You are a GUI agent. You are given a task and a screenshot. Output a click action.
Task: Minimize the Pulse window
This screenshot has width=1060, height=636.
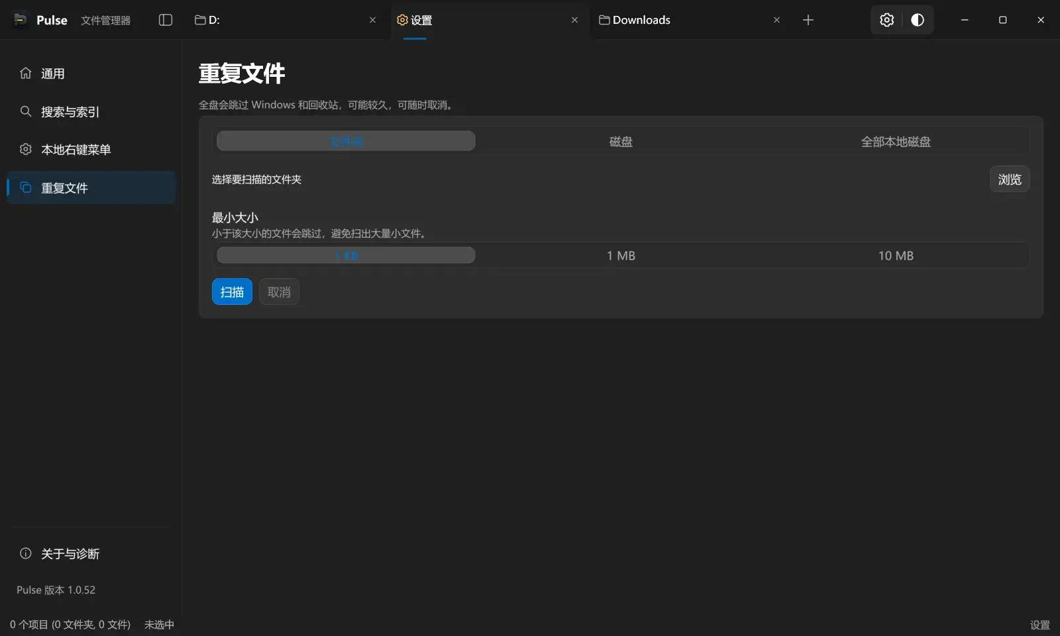pyautogui.click(x=965, y=20)
